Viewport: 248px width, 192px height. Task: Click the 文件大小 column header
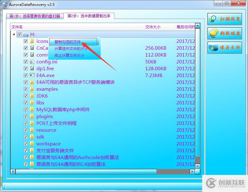coord(153,27)
